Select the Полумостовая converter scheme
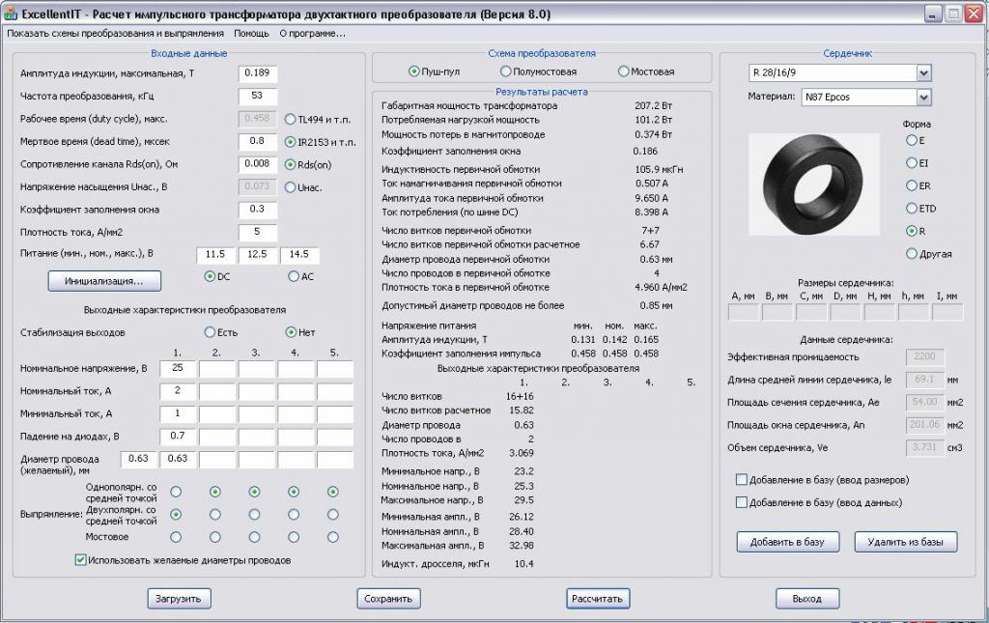Image resolution: width=989 pixels, height=623 pixels. click(506, 71)
